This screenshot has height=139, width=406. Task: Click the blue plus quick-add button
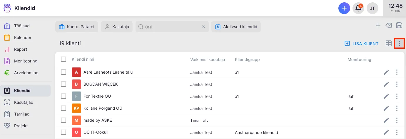point(344,8)
